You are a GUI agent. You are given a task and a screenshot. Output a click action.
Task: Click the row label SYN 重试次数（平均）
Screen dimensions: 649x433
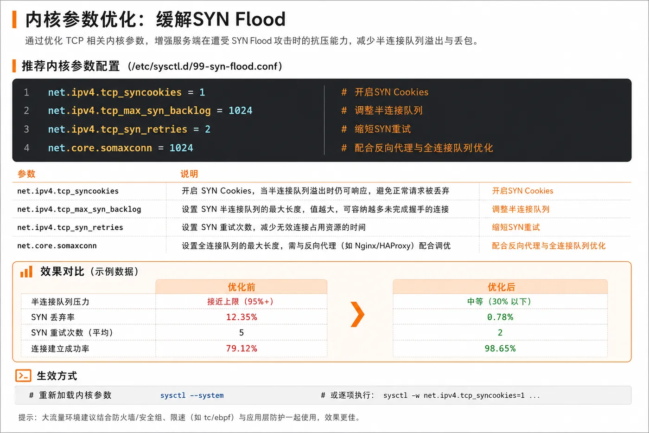(x=72, y=332)
